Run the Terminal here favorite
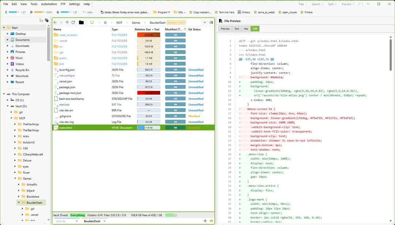Viewport: 395px width, 225px height. pos(225,12)
